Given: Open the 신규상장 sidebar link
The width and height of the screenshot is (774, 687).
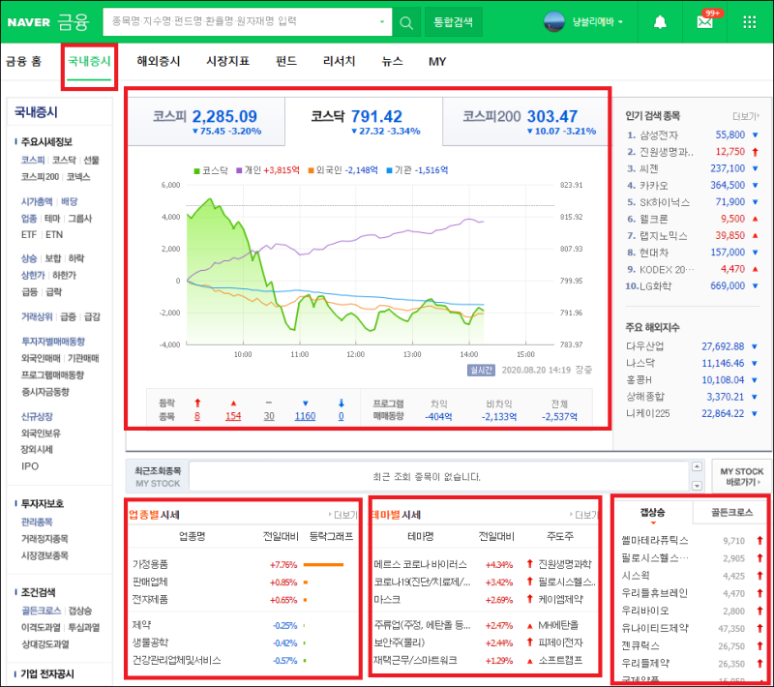Looking at the screenshot, I should (37, 416).
